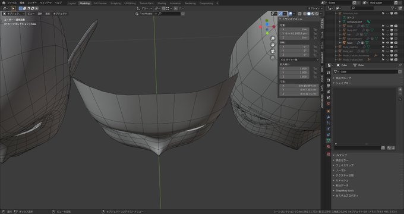This screenshot has height=214, width=404.
Task: Open the Material properties tab icon
Action: point(328,147)
